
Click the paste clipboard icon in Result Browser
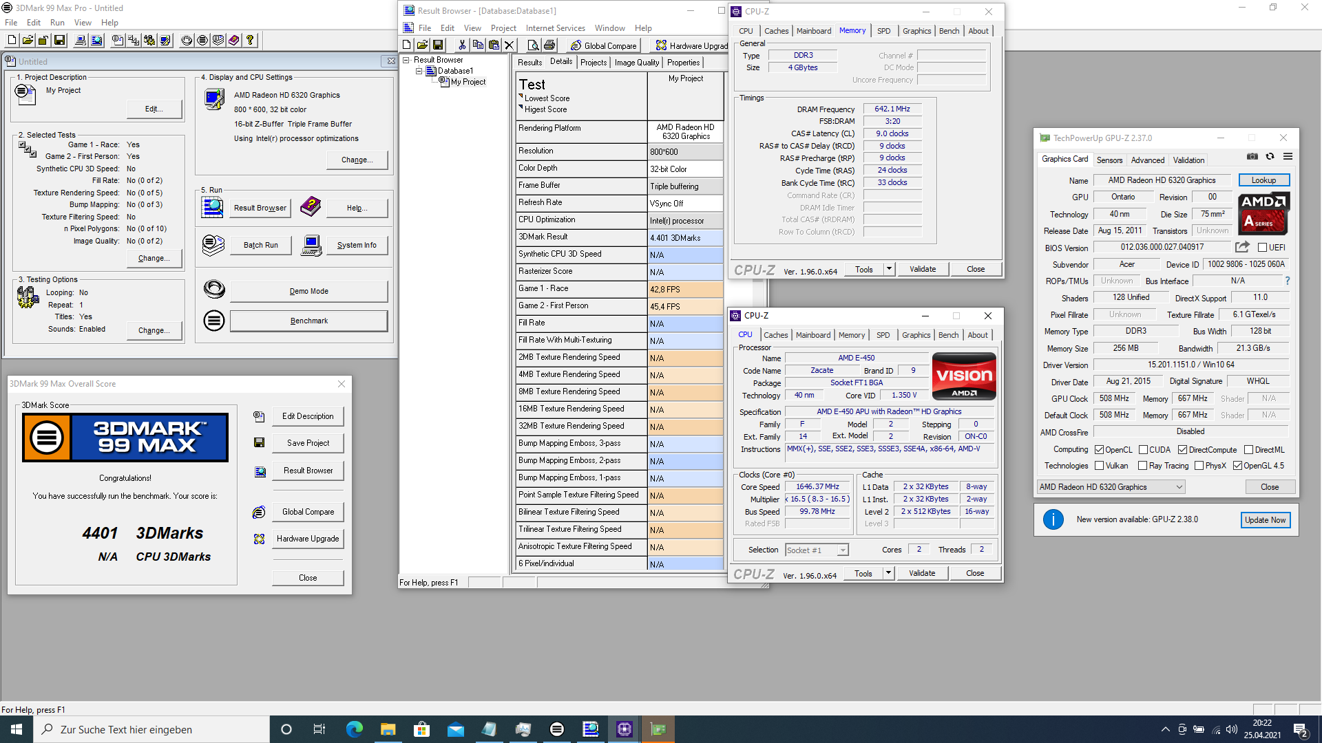[494, 45]
